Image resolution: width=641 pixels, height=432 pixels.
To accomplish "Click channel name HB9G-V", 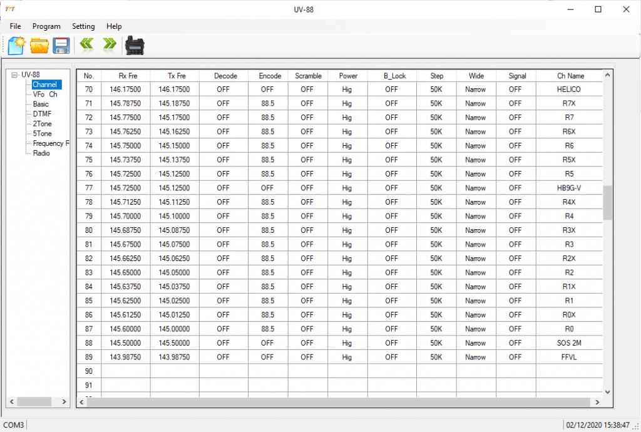I will click(x=569, y=188).
